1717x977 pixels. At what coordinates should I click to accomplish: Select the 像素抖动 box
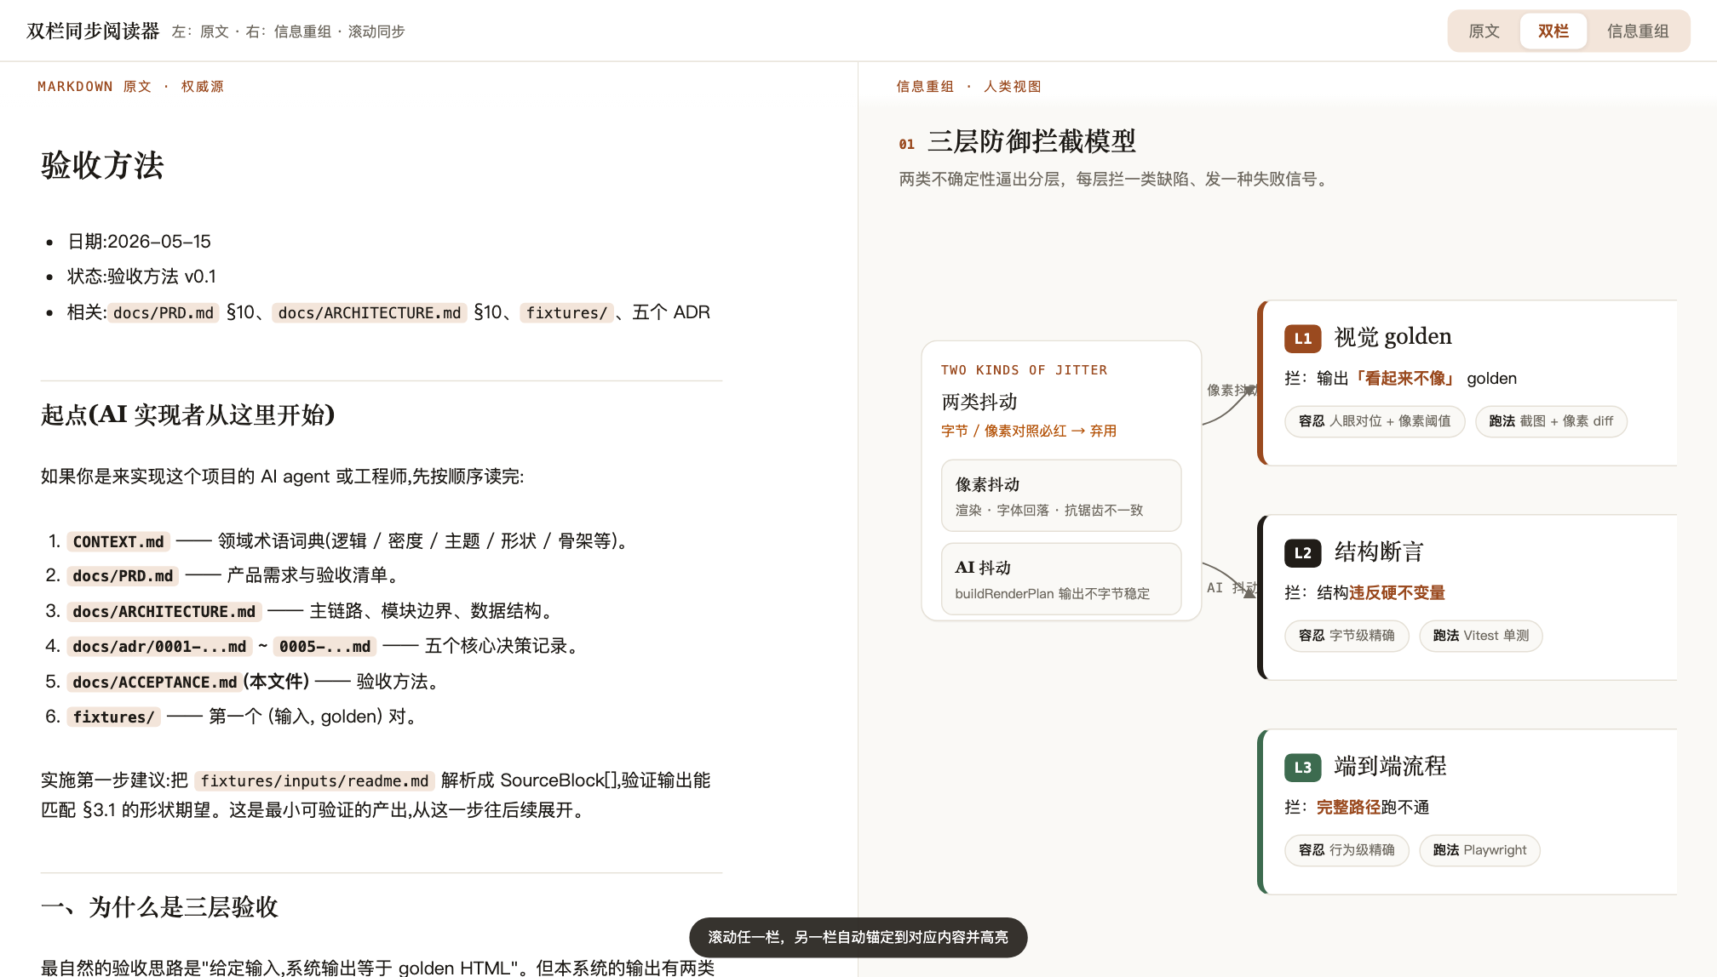[x=1061, y=495]
